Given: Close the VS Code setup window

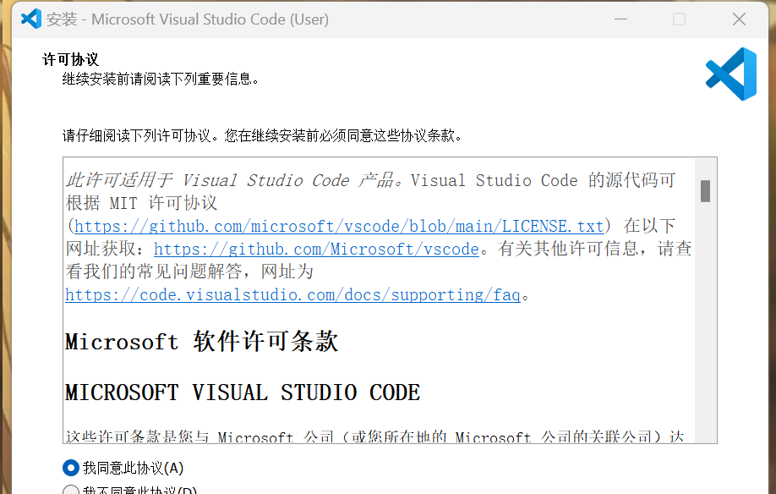Looking at the screenshot, I should [x=739, y=19].
